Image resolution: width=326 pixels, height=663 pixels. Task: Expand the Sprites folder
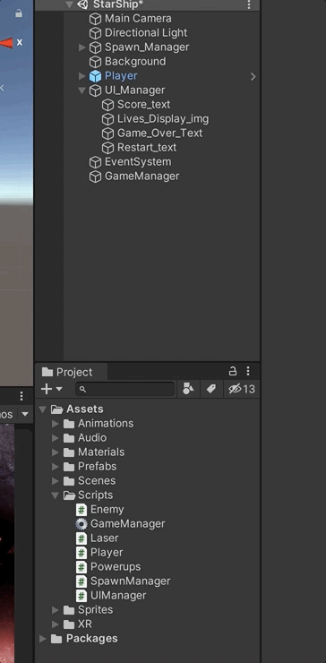click(56, 610)
